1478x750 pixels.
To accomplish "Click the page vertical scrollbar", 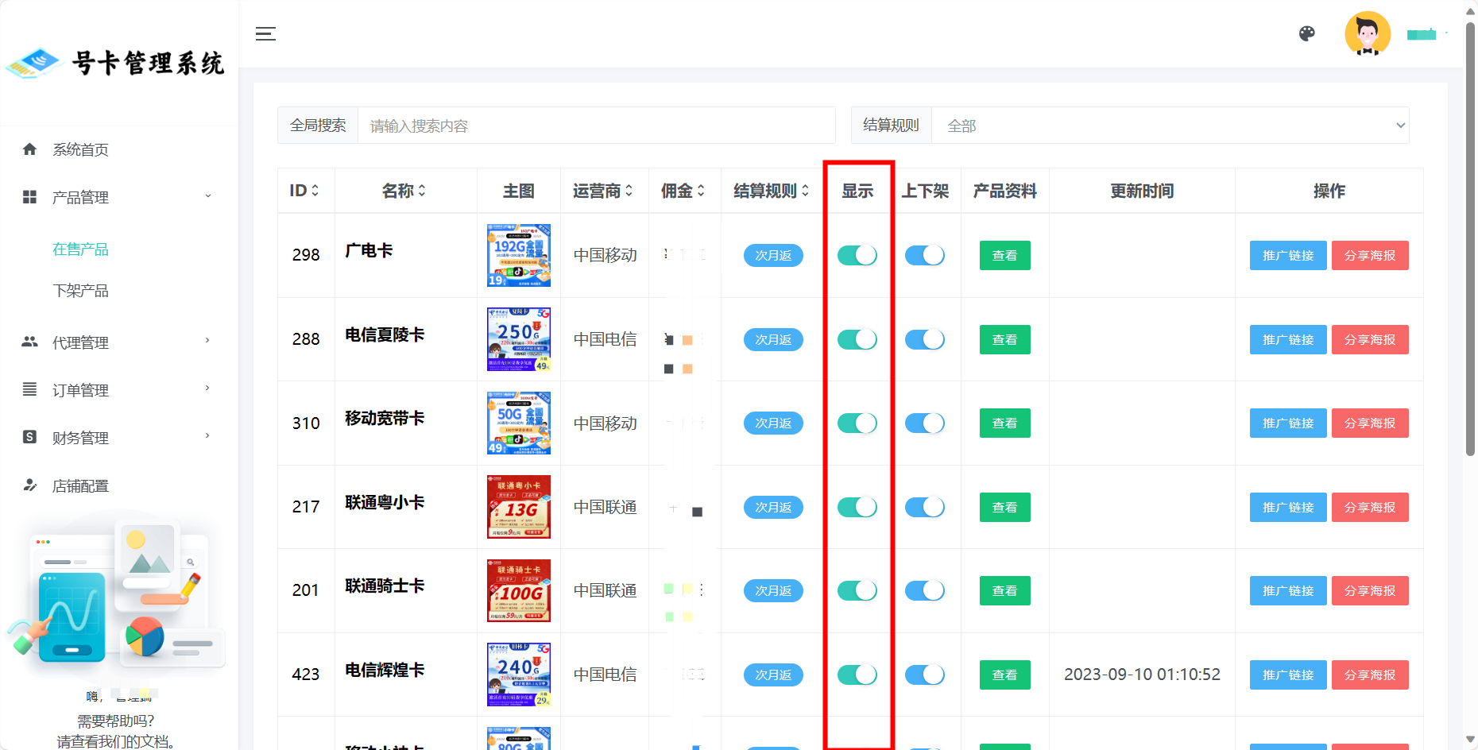I will coord(1470,238).
